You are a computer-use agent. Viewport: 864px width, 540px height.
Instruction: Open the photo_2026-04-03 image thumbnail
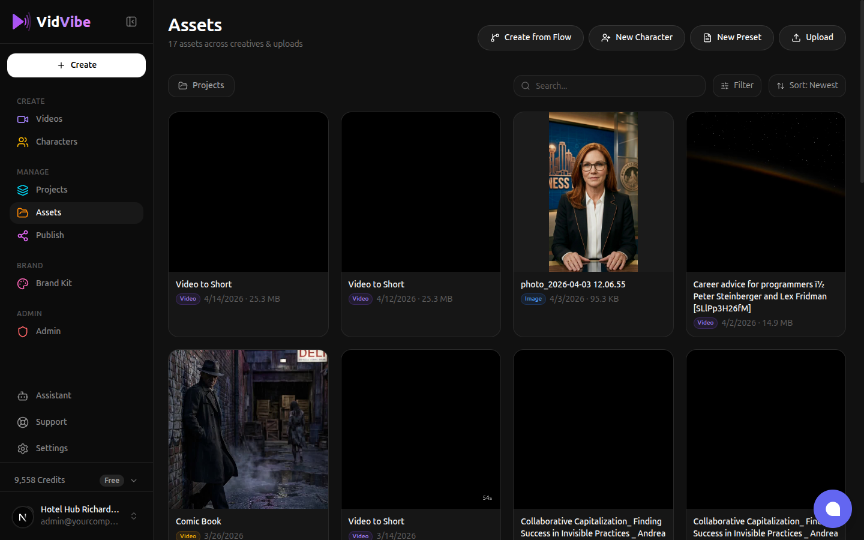(x=593, y=192)
